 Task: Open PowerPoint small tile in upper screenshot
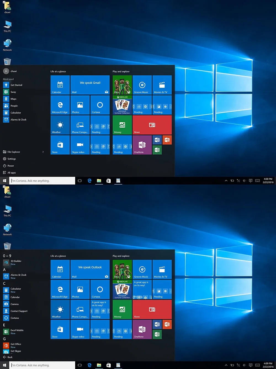point(167,140)
